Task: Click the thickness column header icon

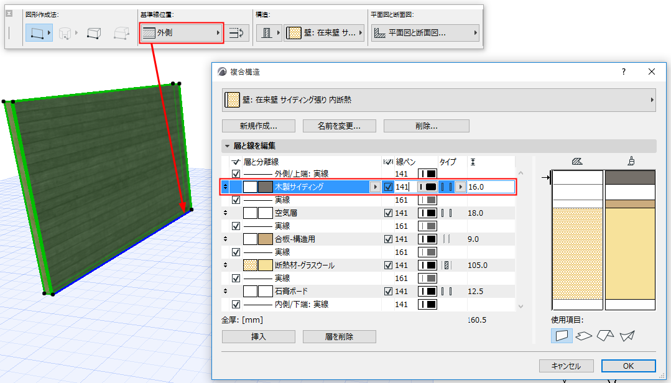Action: click(473, 162)
